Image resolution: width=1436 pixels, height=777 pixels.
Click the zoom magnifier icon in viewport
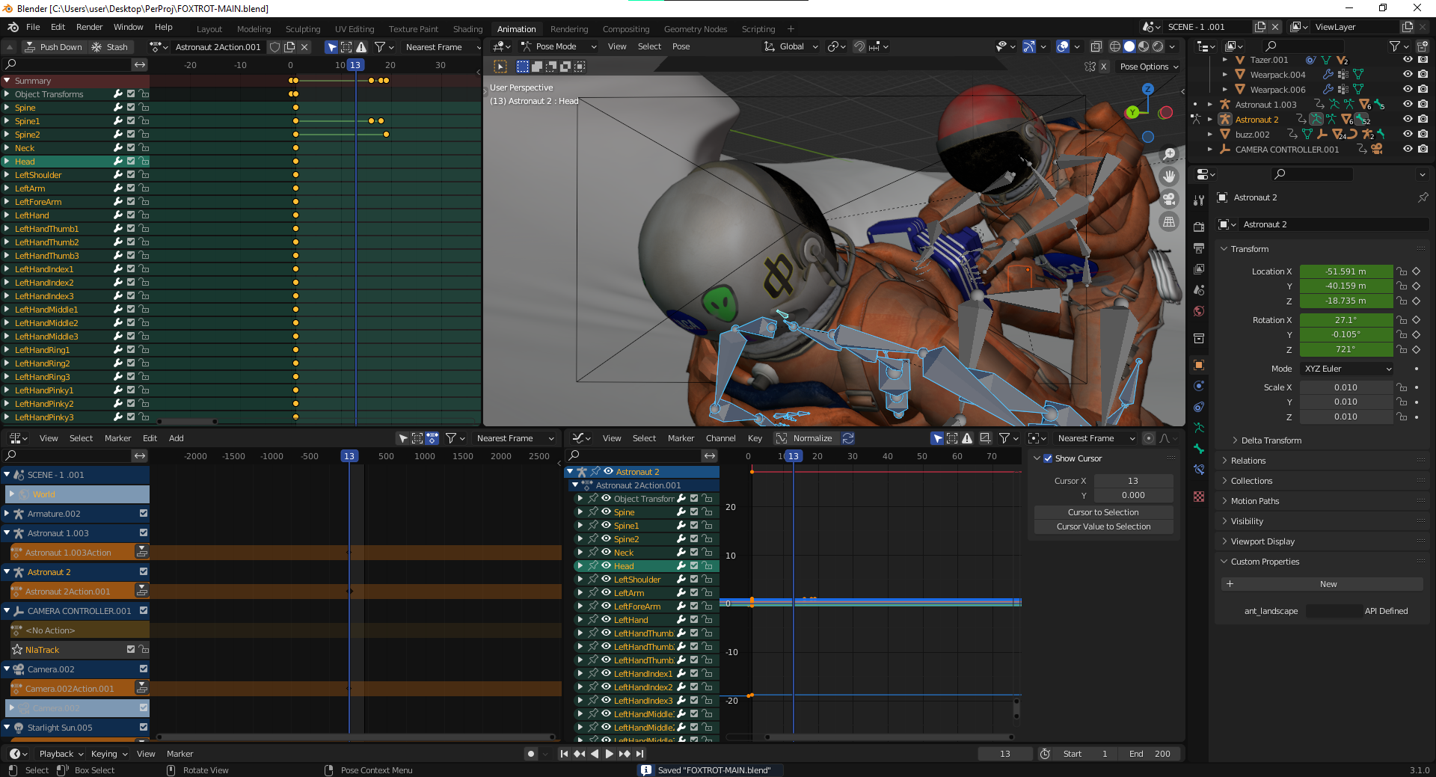pyautogui.click(x=1169, y=154)
